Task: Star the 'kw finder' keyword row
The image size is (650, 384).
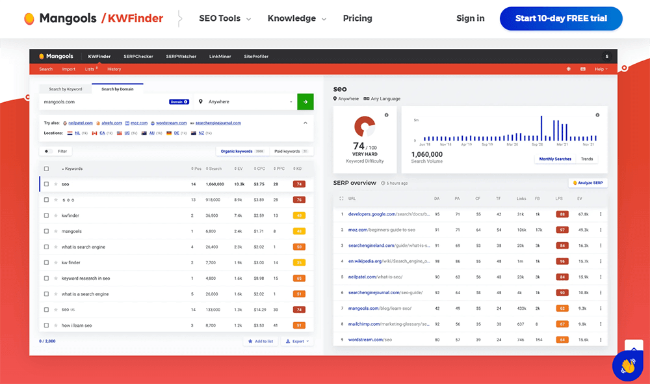Action: (x=55, y=262)
